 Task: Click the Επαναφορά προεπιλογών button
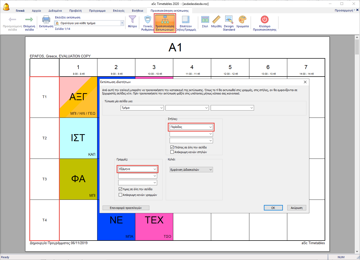[126, 208]
